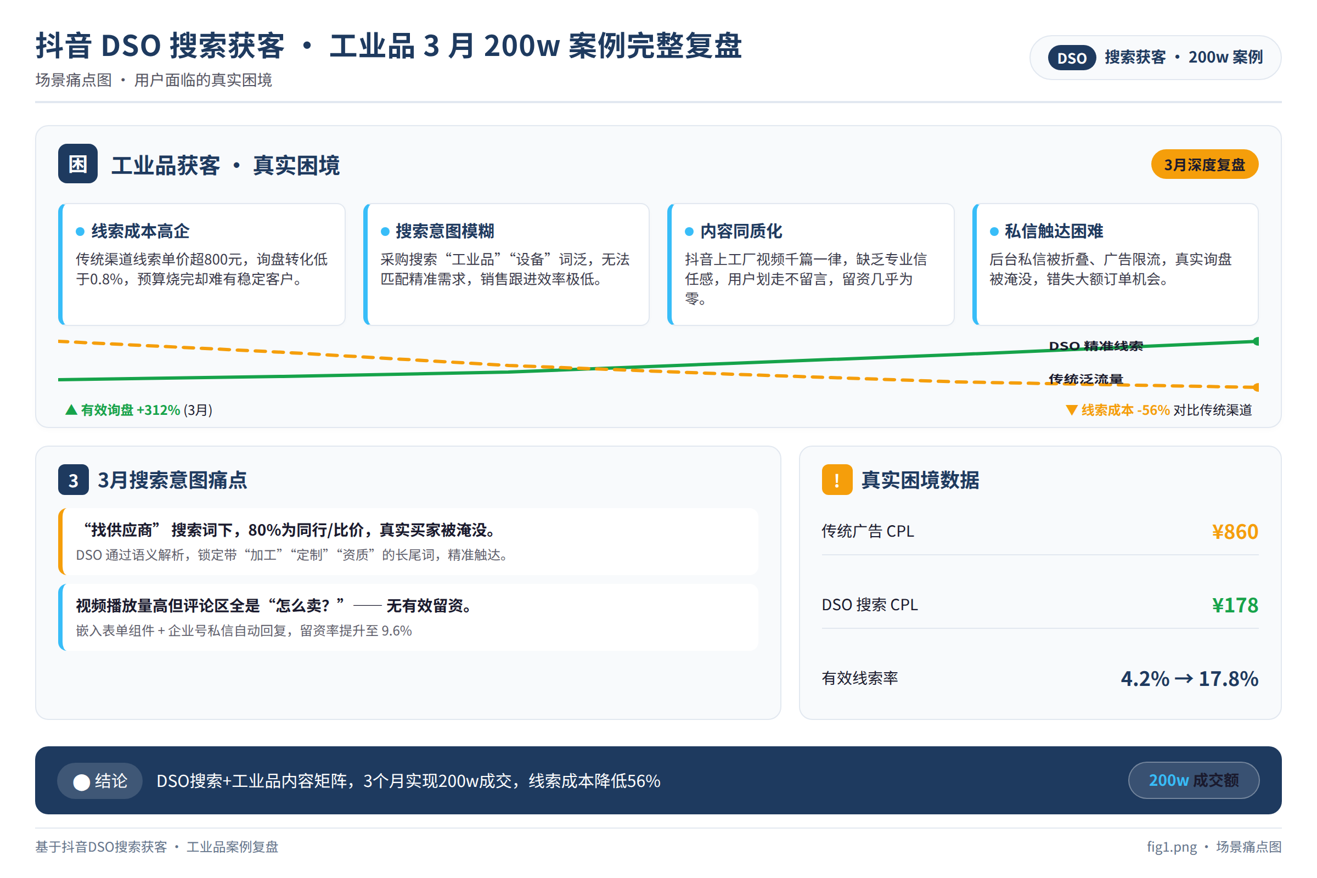Open the 搜索意图模糊 card title

click(444, 231)
